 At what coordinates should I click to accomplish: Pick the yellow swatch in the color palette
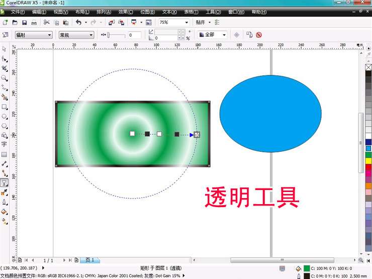(368, 160)
